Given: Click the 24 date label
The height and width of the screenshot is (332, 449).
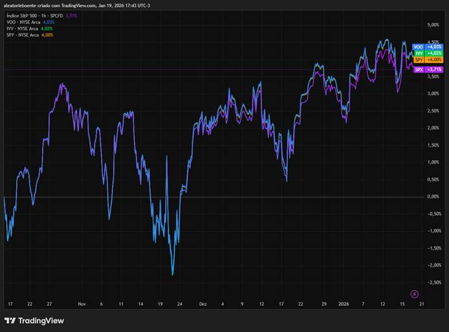Looking at the screenshot, I should (179, 304).
